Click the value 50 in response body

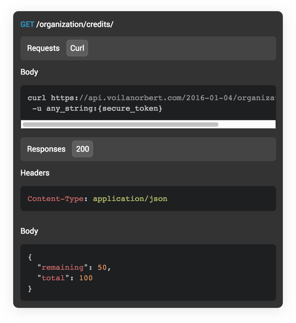point(102,268)
